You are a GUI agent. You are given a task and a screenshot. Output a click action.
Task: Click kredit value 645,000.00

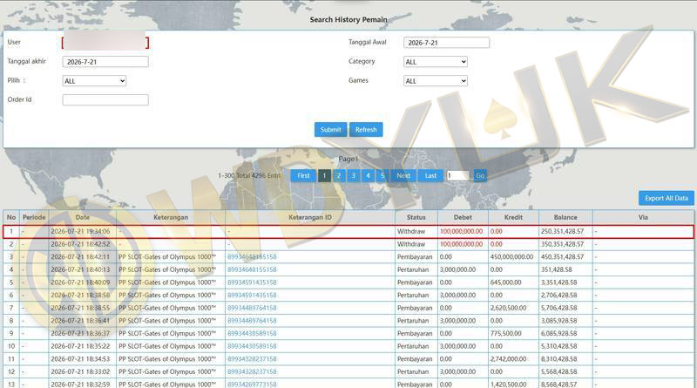pos(506,282)
